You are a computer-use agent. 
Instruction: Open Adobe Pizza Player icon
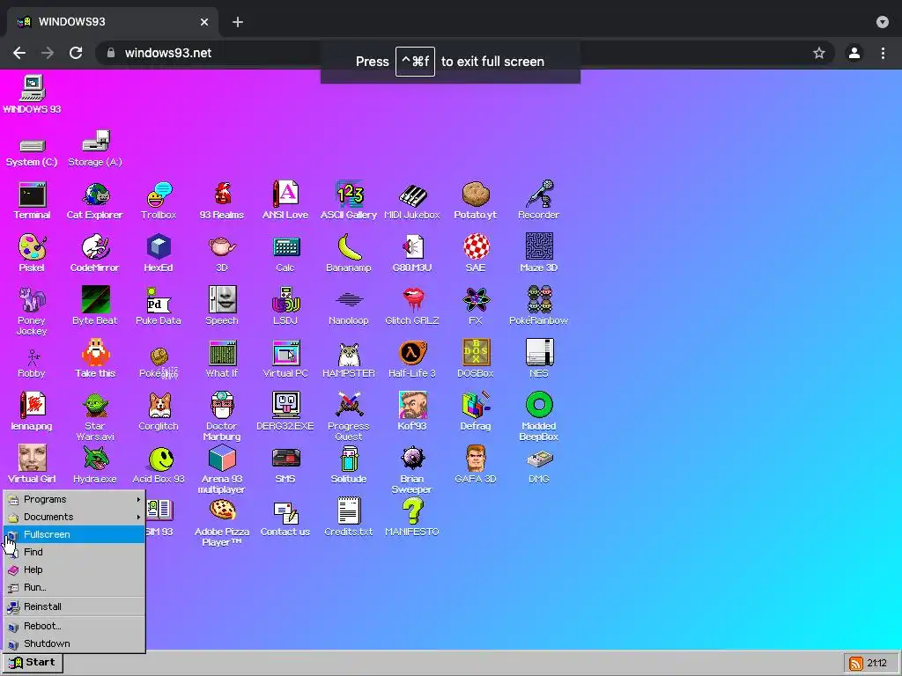coord(222,523)
